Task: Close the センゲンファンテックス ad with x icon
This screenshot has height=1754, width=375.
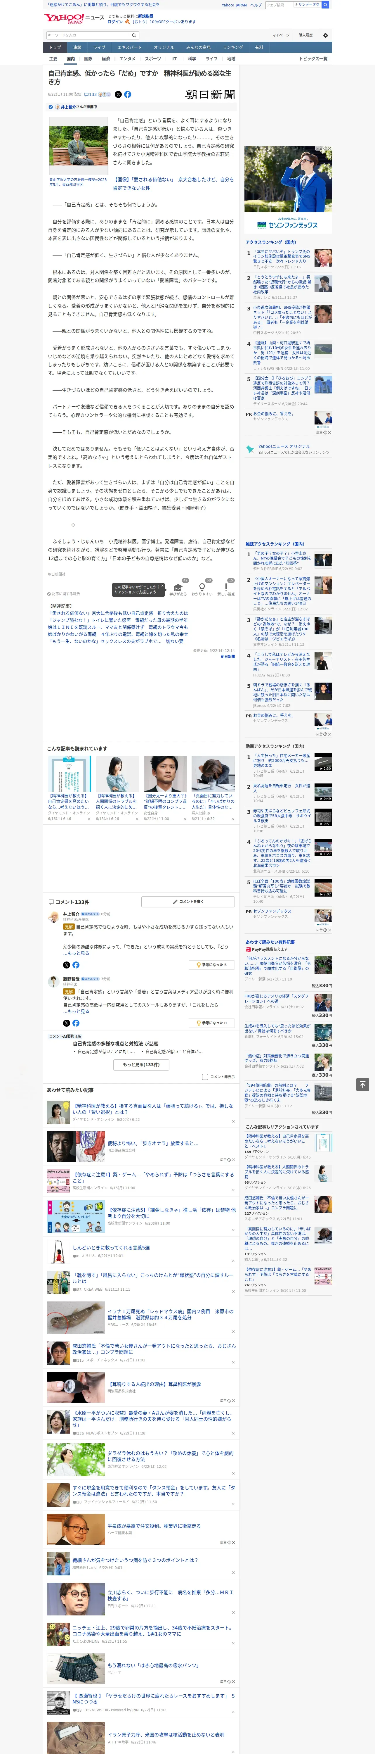Action: [329, 149]
